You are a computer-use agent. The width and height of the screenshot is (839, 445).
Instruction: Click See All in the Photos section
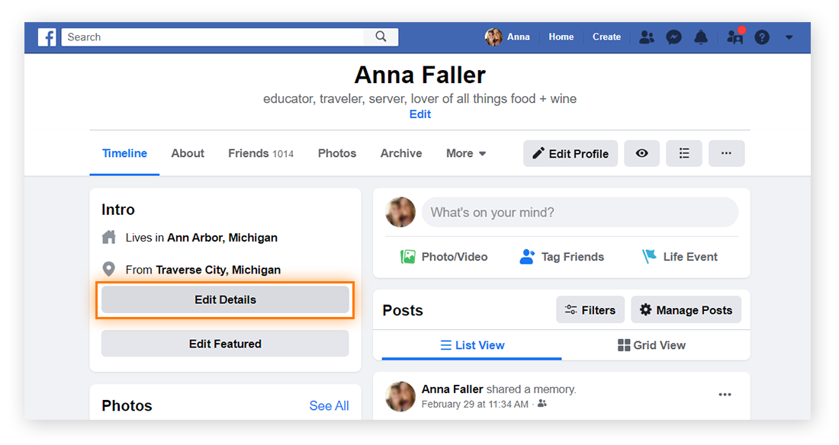tap(329, 406)
